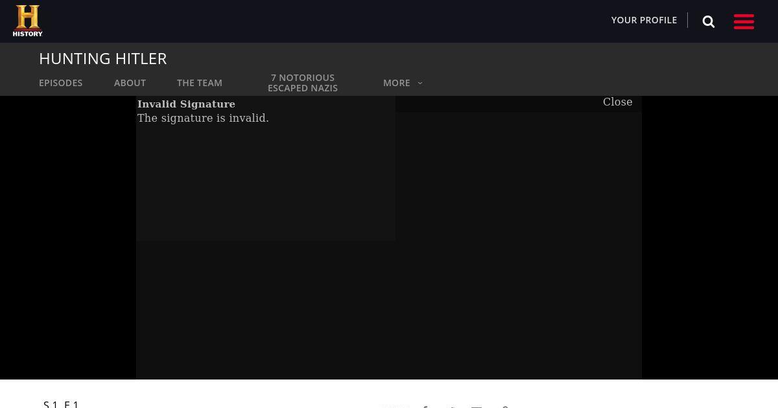Viewport: 778px width, 408px height.
Task: Switch to the About tab
Action: click(130, 83)
